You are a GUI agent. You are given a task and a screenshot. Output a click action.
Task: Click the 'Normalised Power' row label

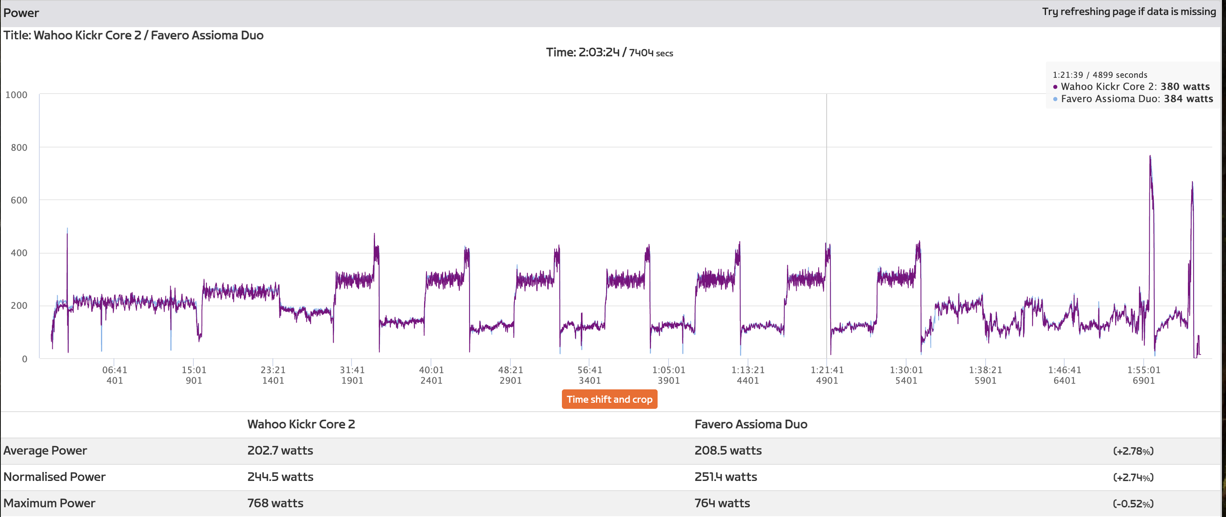(54, 476)
